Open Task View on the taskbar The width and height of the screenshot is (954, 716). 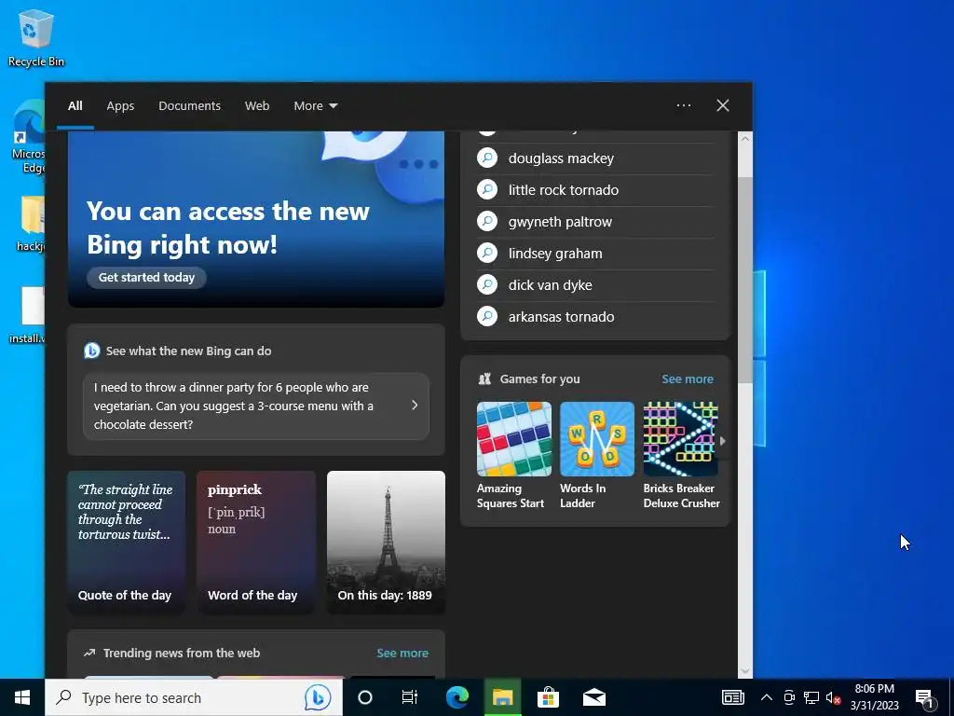(x=410, y=697)
